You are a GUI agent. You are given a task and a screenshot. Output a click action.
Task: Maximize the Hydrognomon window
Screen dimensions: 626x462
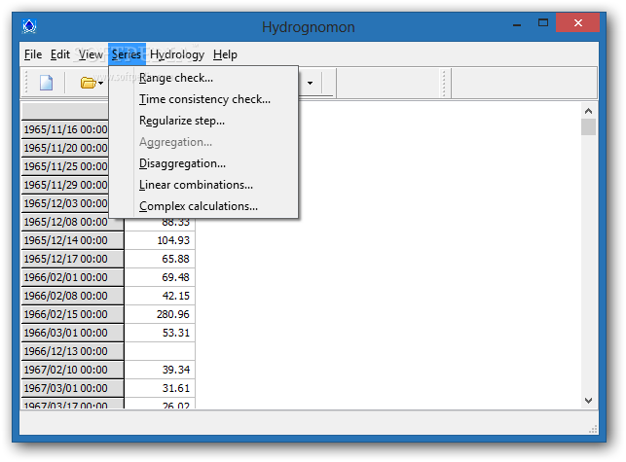[543, 22]
